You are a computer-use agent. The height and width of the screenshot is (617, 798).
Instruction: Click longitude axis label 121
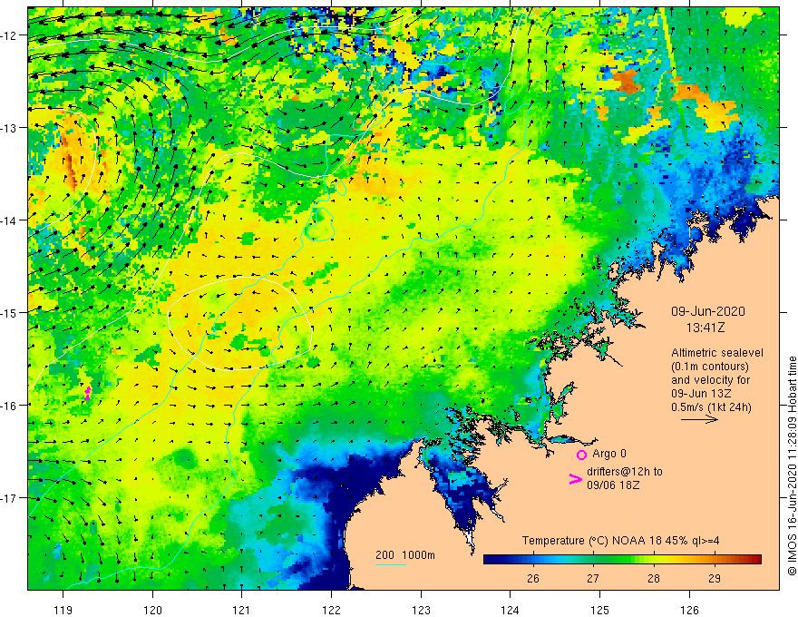[242, 610]
